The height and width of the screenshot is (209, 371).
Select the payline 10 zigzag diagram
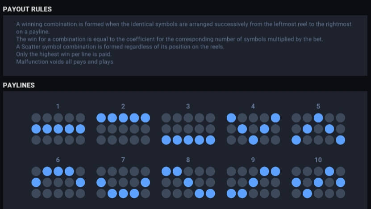pyautogui.click(x=318, y=182)
